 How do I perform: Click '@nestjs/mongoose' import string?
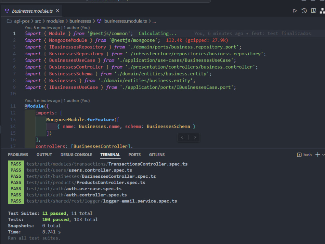133,40
